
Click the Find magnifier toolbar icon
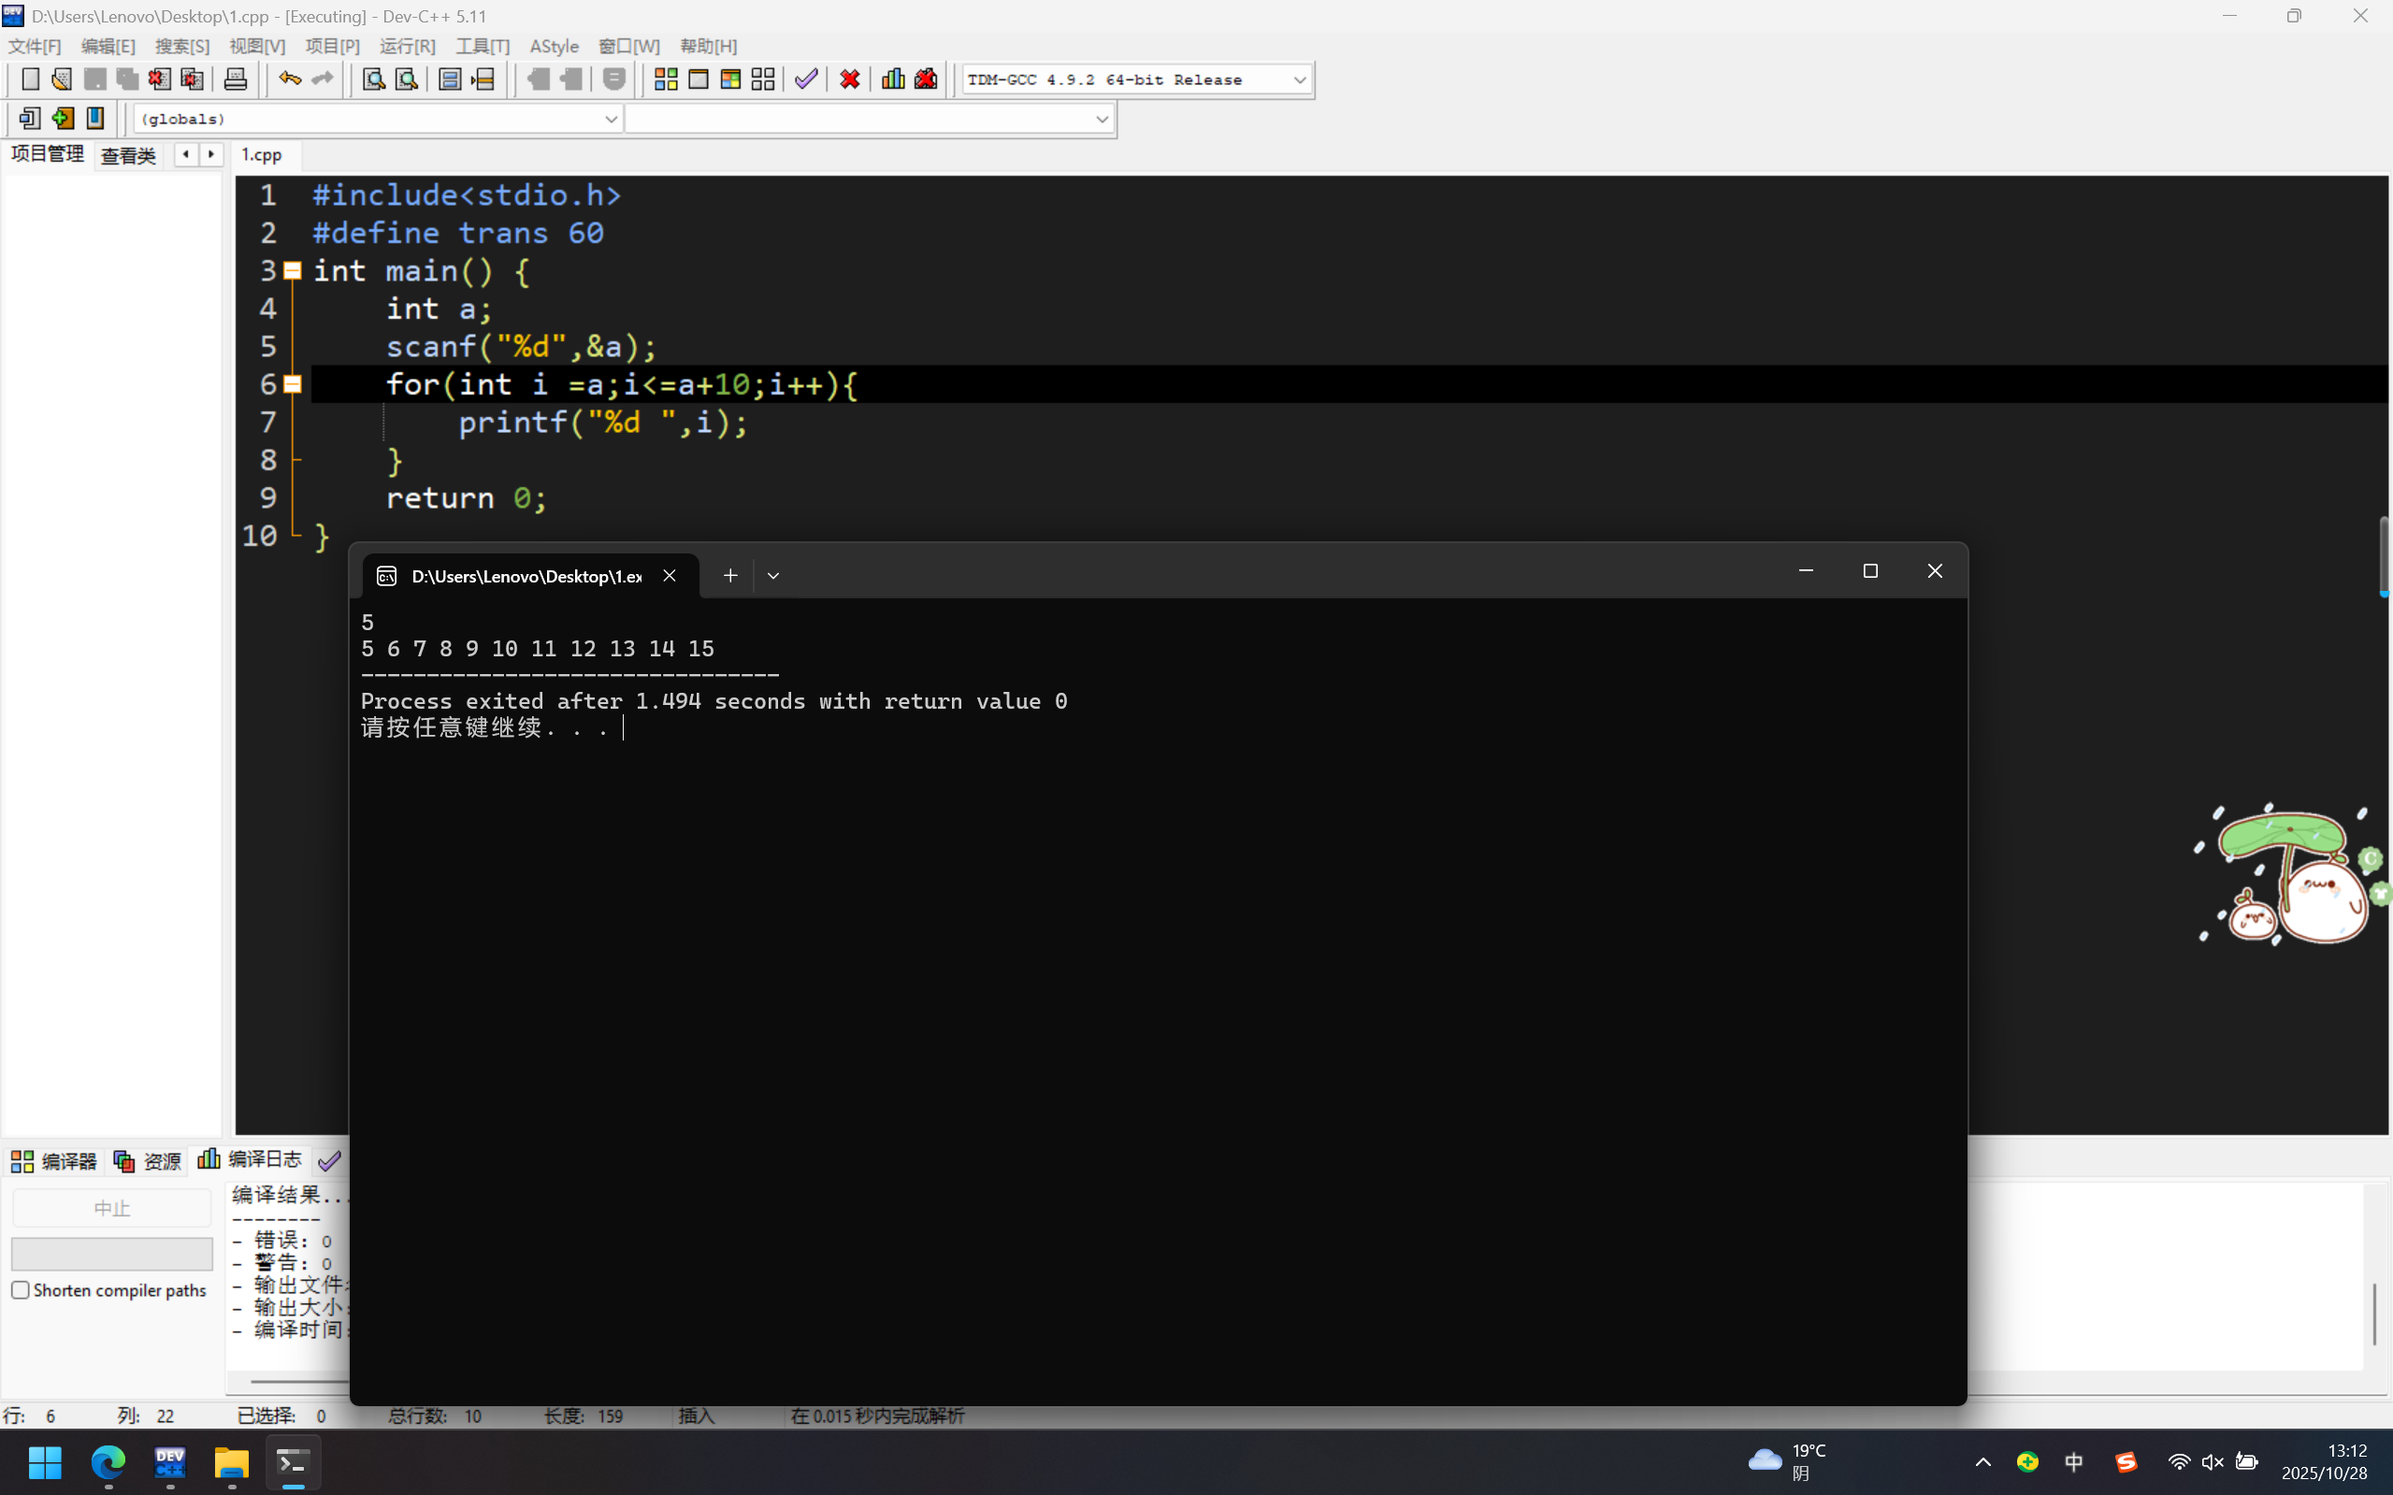point(373,79)
